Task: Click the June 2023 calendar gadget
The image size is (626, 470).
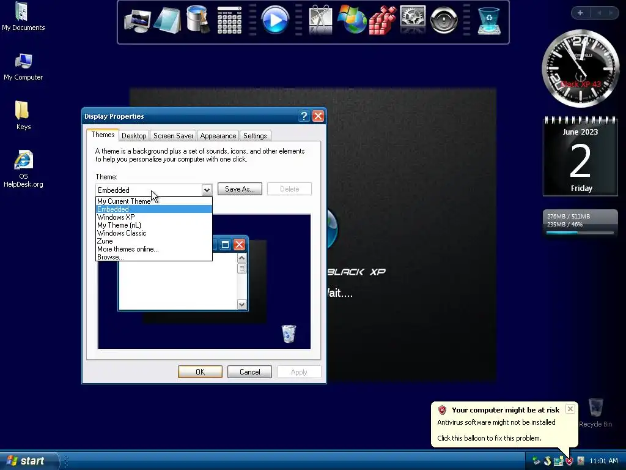Action: (580, 156)
